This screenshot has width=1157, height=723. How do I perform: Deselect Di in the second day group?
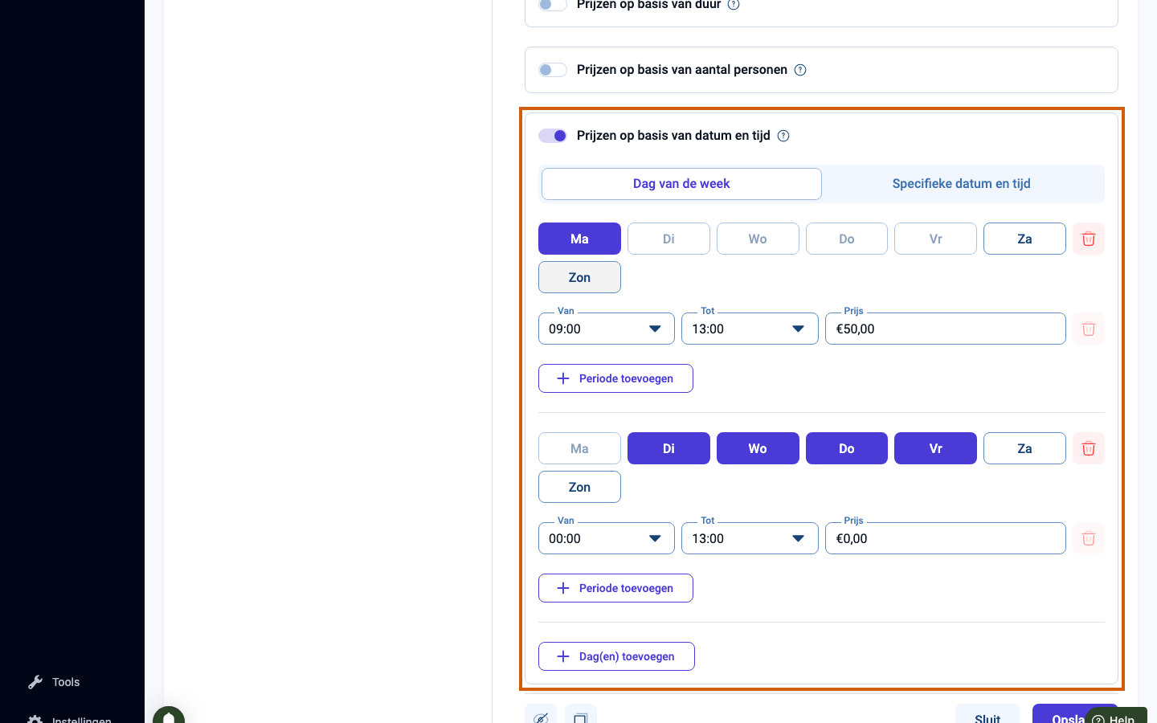668,448
